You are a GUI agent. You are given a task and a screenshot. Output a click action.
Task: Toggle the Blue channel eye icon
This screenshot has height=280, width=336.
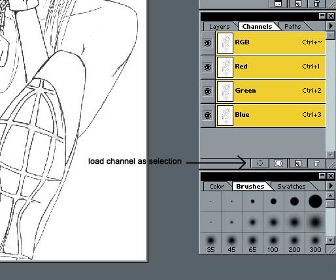point(208,116)
